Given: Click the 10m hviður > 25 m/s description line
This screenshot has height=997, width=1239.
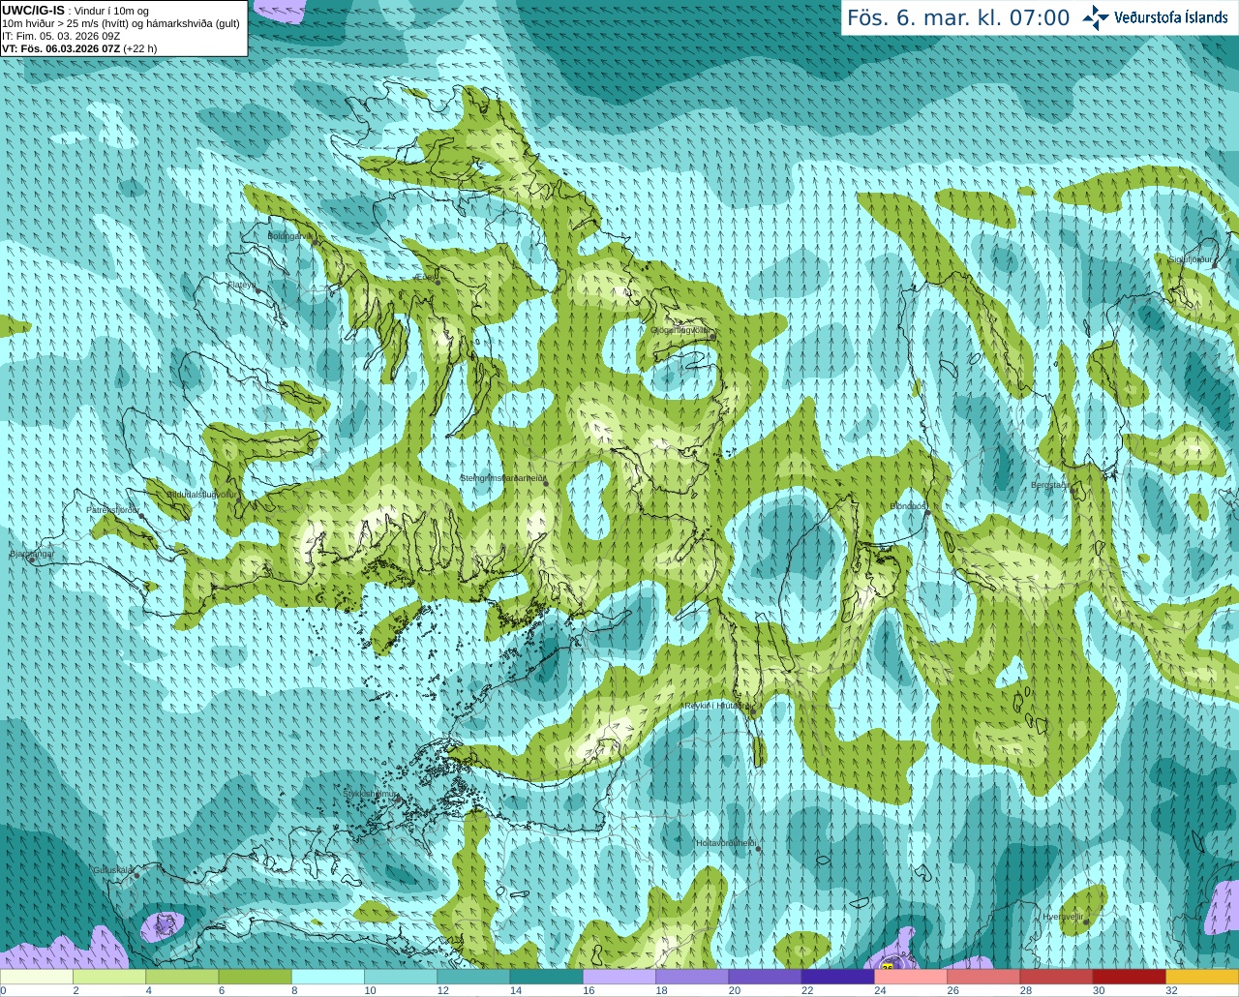Looking at the screenshot, I should [121, 23].
